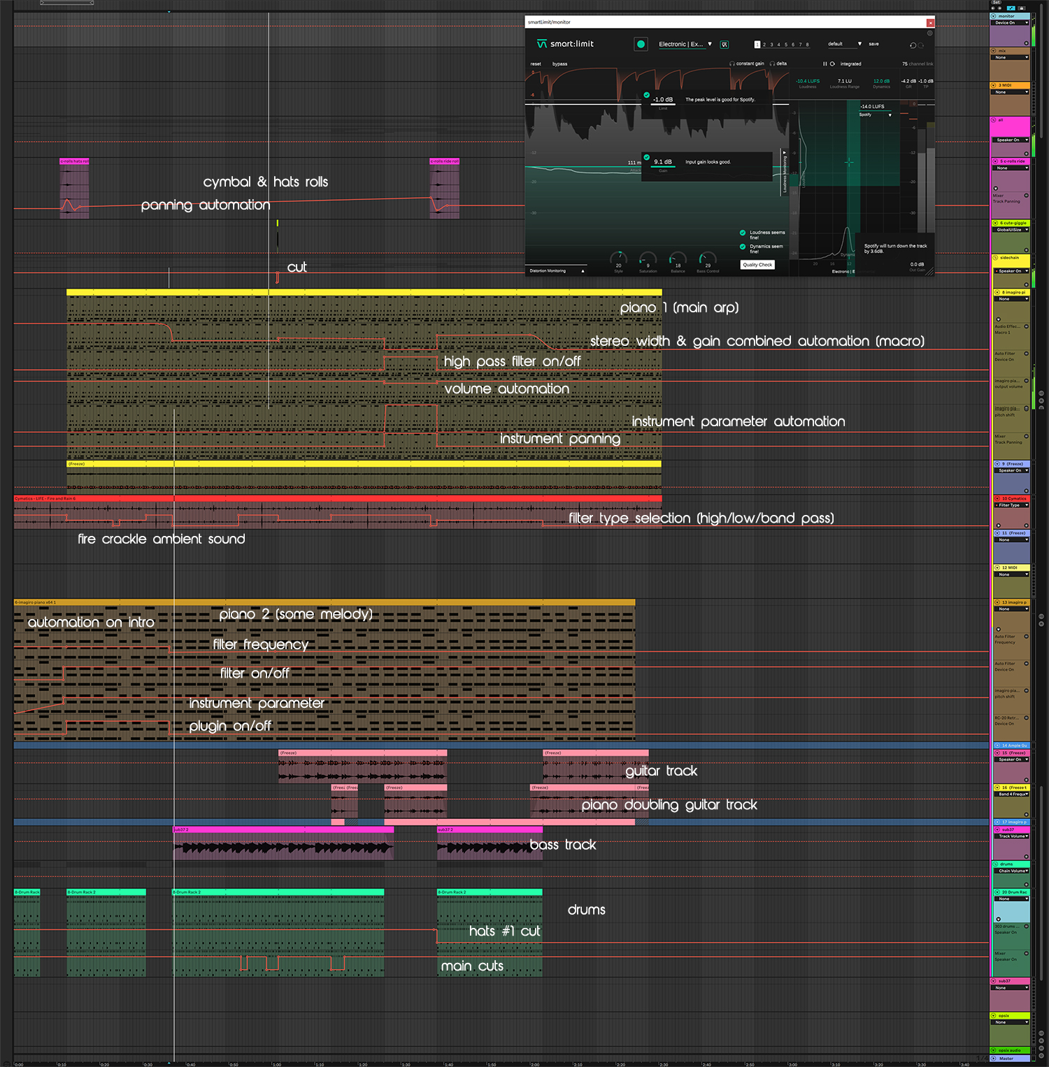Screen dimensions: 1049x1067
Task: Toggle bypass in smart:limit
Action: [x=559, y=64]
